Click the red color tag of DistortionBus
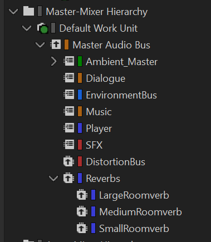Screen dimensions: 211x242 click(80, 162)
